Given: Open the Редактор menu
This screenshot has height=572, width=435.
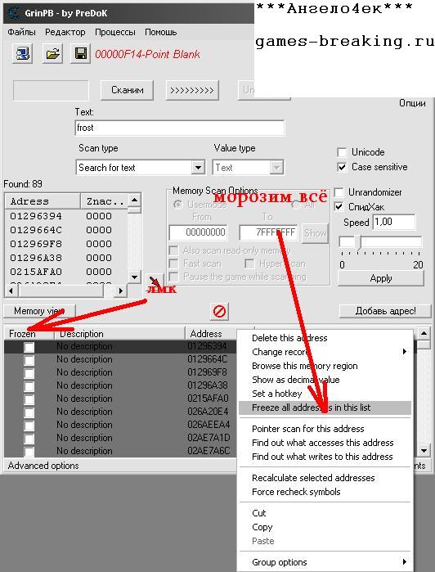Looking at the screenshot, I should pyautogui.click(x=65, y=32).
